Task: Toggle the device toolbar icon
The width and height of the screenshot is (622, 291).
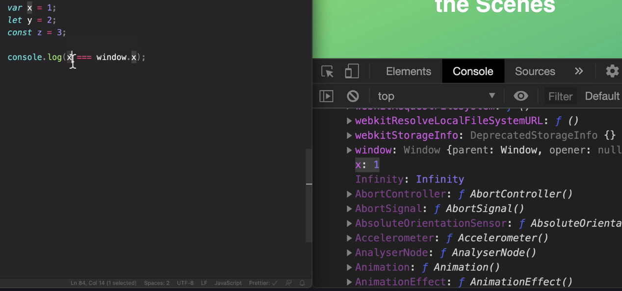Action: [352, 72]
